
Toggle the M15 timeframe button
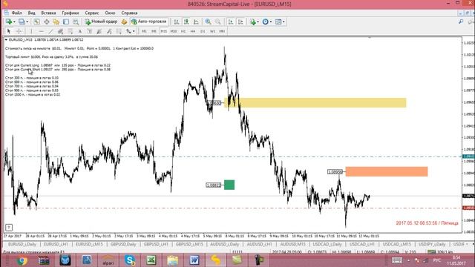[164, 31]
